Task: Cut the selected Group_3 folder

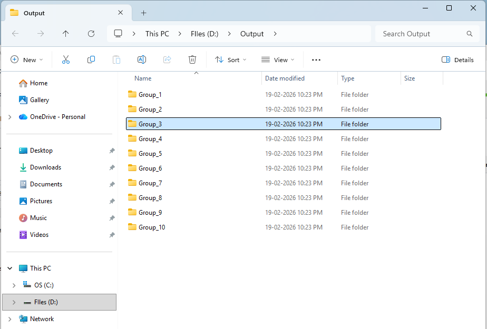Action: (65, 59)
